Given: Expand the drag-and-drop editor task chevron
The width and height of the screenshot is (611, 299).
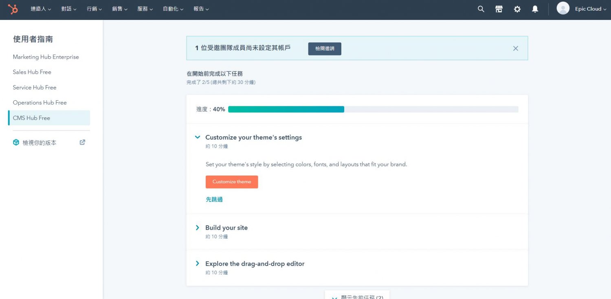Looking at the screenshot, I should point(198,264).
